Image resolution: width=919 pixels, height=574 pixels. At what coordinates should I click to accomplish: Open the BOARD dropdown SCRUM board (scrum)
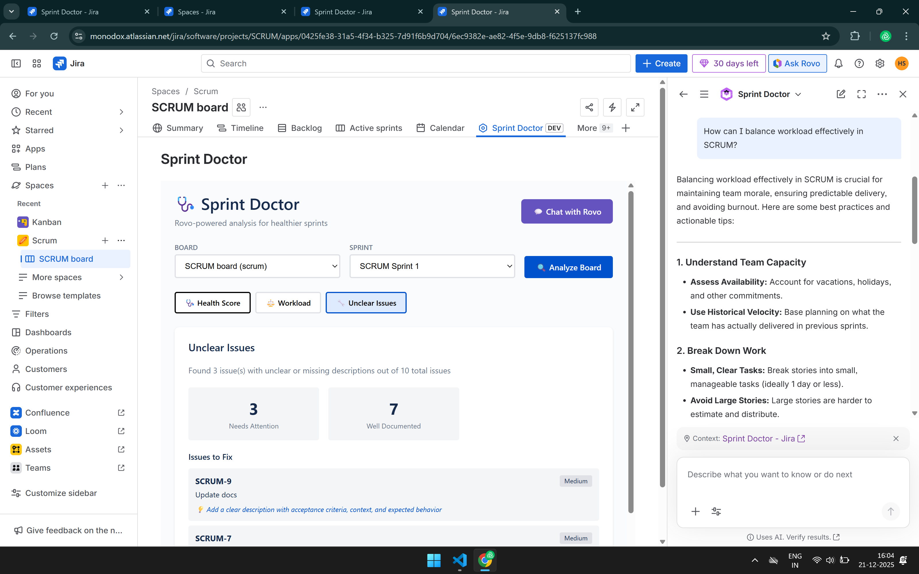pyautogui.click(x=257, y=266)
